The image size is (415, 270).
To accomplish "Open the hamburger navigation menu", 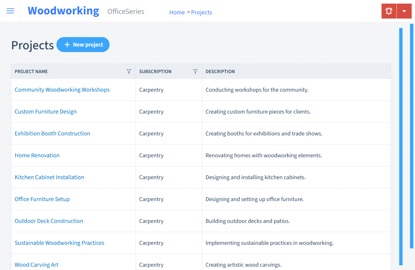I will [x=10, y=11].
